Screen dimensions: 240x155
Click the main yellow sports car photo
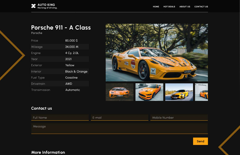(x=157, y=53)
